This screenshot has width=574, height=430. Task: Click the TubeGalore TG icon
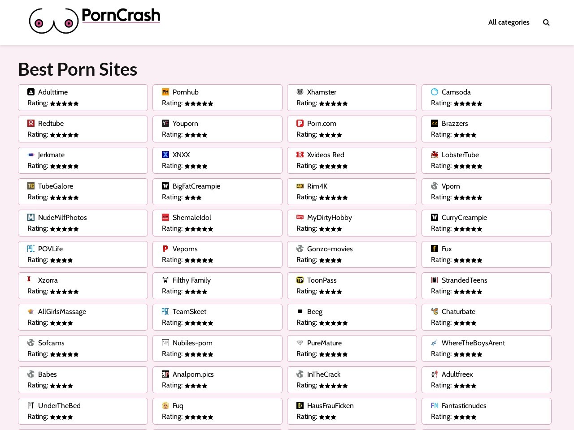[x=31, y=186]
